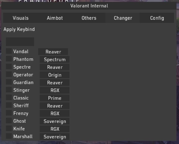Click the Guardian Reaver skin button

pyautogui.click(x=55, y=83)
